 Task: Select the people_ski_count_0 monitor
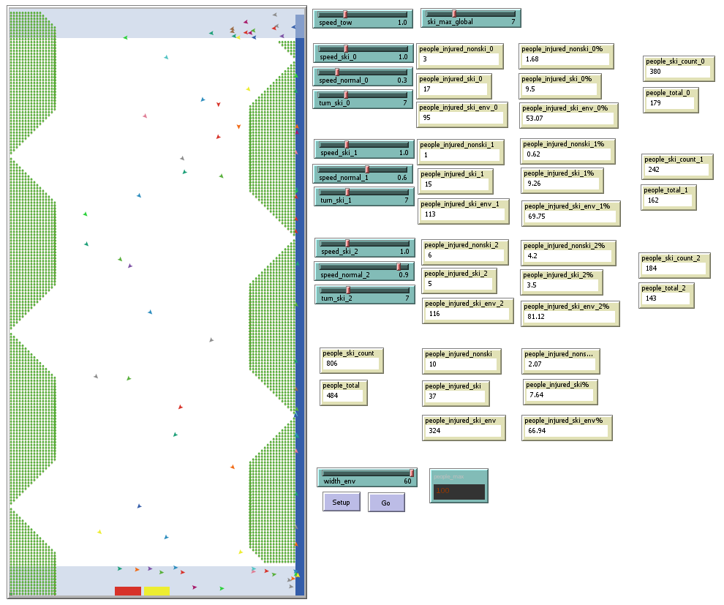[x=677, y=68]
